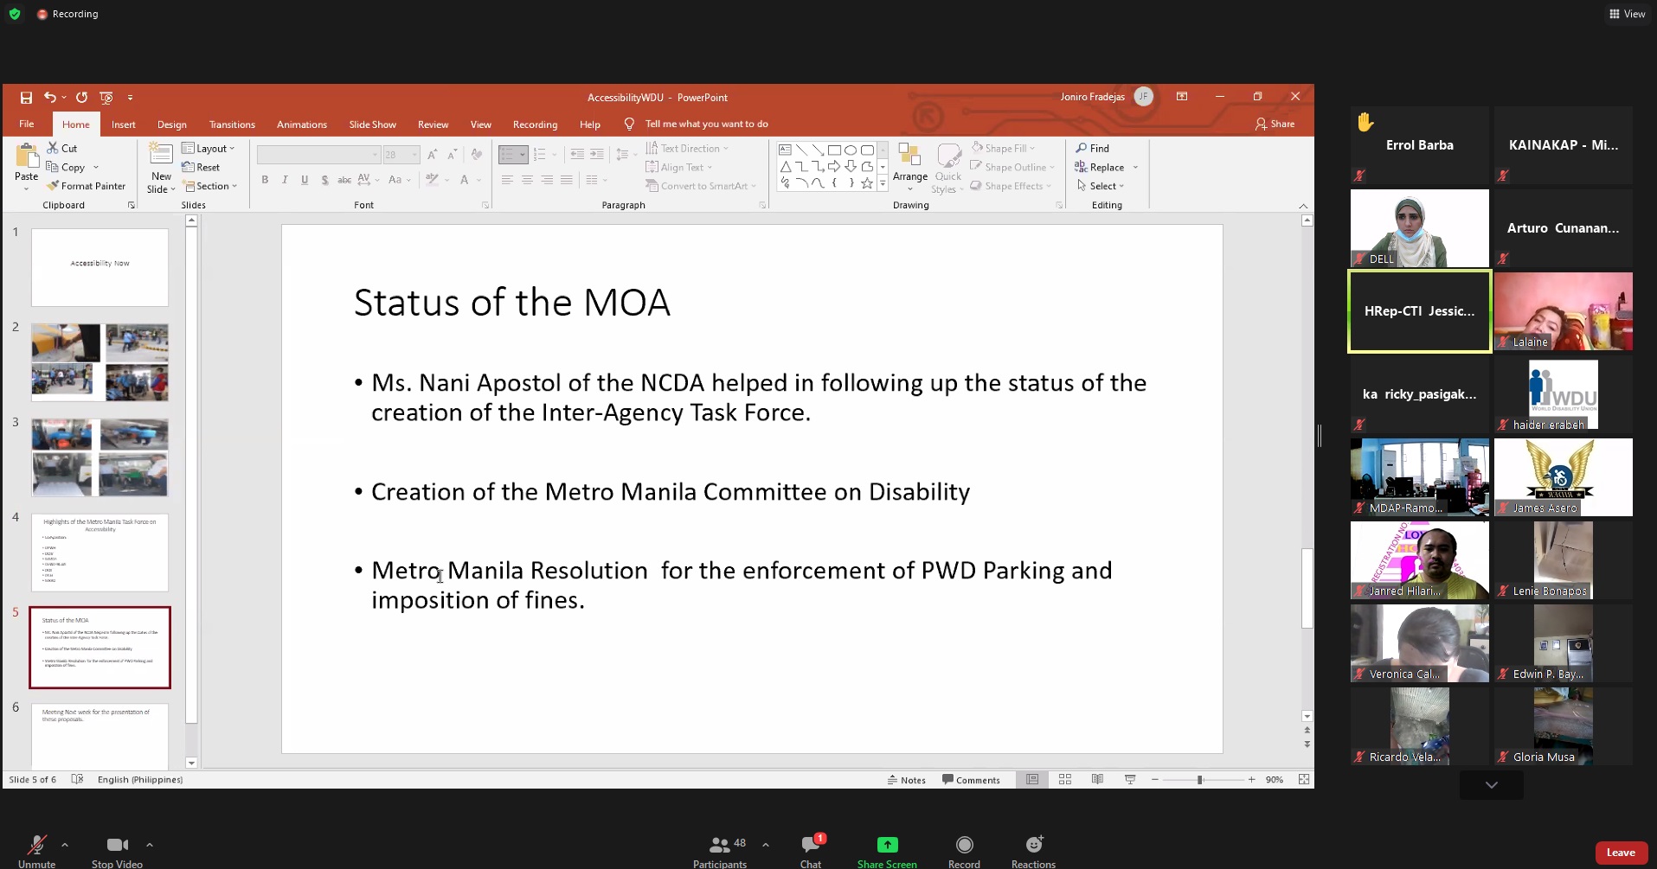Toggle Italic formatting
Screen dimensions: 1657x869
(x=285, y=180)
